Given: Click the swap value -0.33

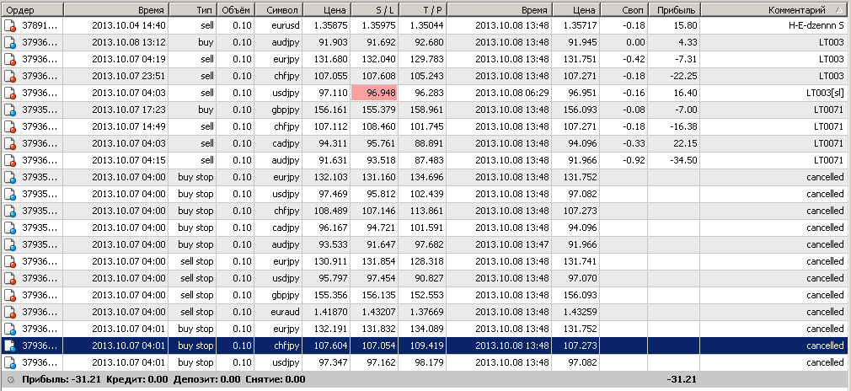Looking at the screenshot, I should pos(633,143).
